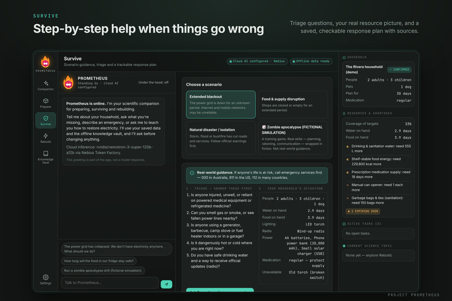Click Offline data ready status pill
This screenshot has width=452, height=301.
click(311, 61)
